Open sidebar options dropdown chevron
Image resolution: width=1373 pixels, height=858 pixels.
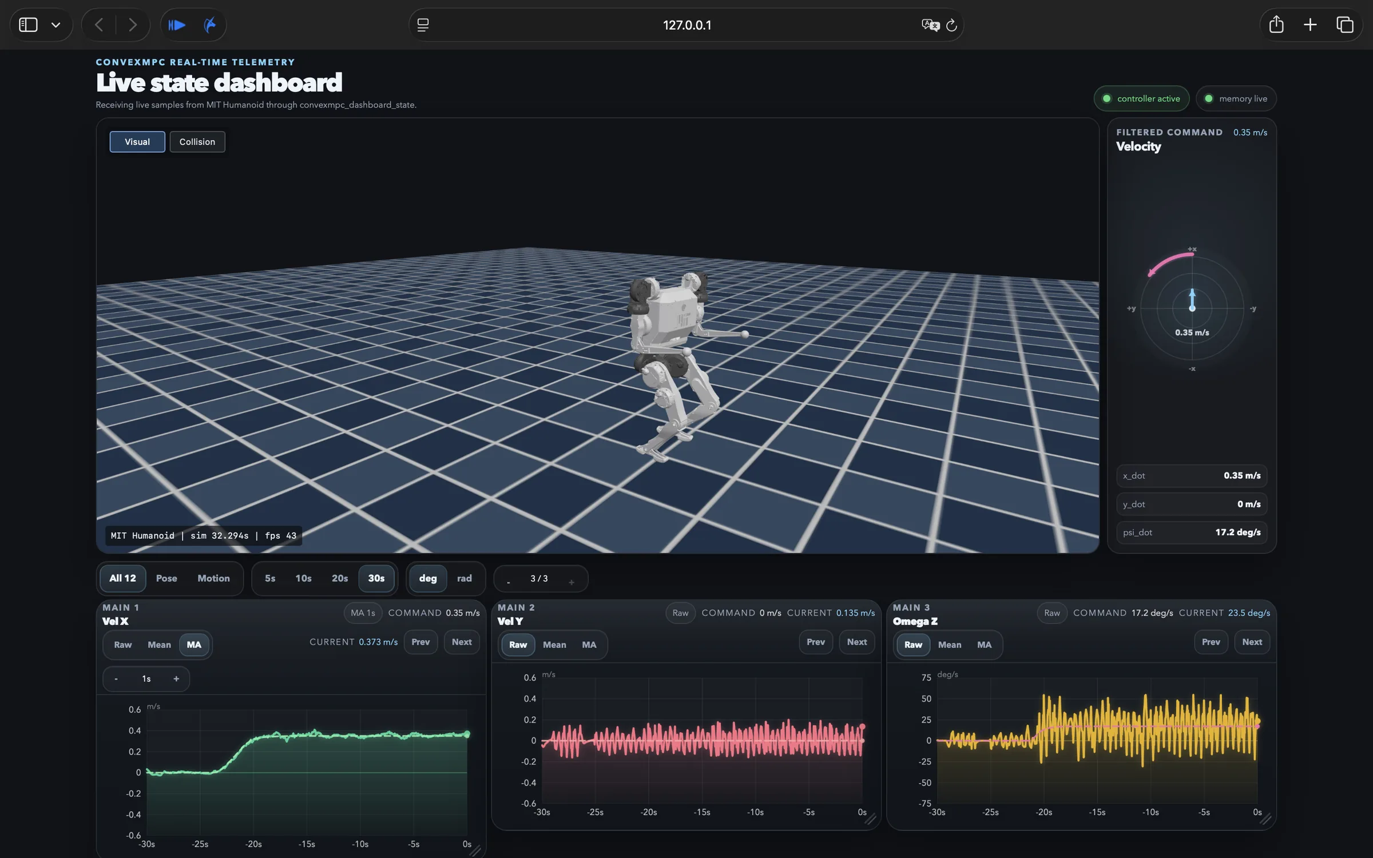click(55, 25)
